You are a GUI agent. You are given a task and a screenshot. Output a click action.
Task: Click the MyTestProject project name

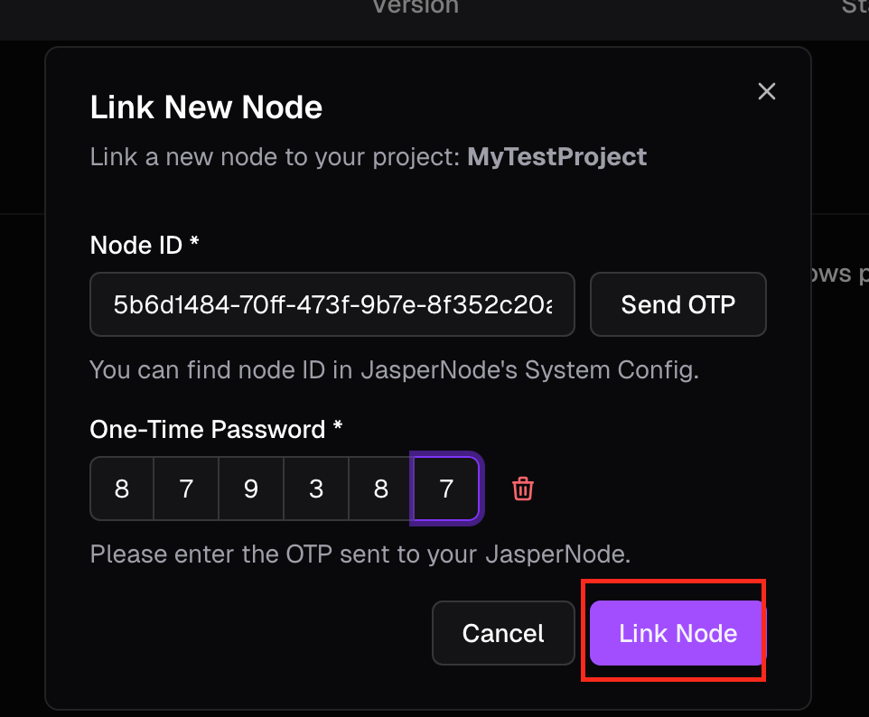(556, 157)
